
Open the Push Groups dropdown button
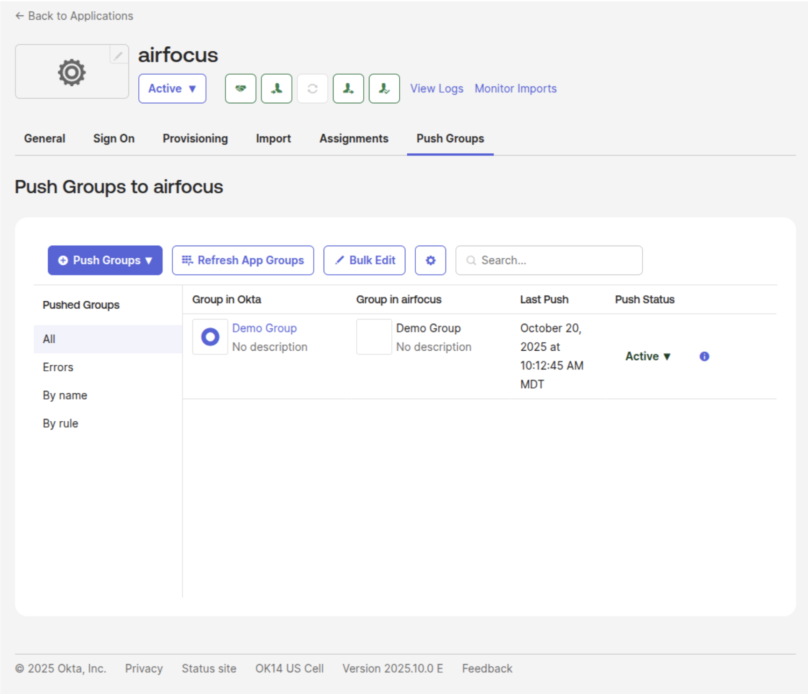click(x=105, y=260)
